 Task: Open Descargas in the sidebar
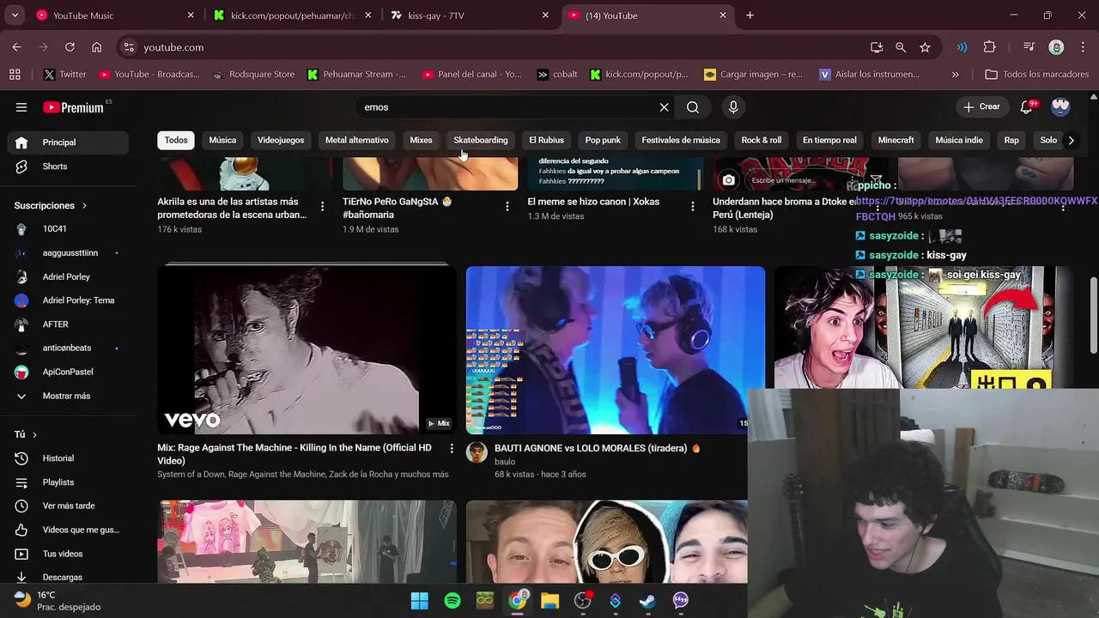(69, 578)
